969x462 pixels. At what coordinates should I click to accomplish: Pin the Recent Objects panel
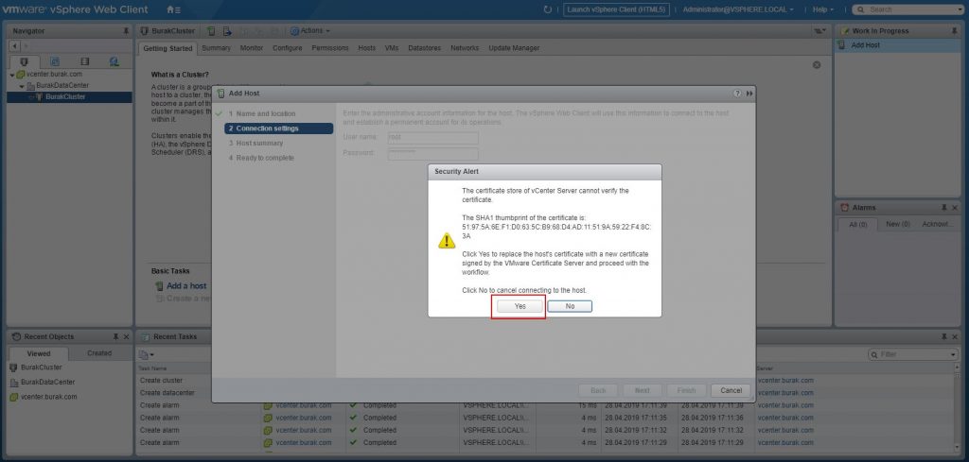pos(115,336)
